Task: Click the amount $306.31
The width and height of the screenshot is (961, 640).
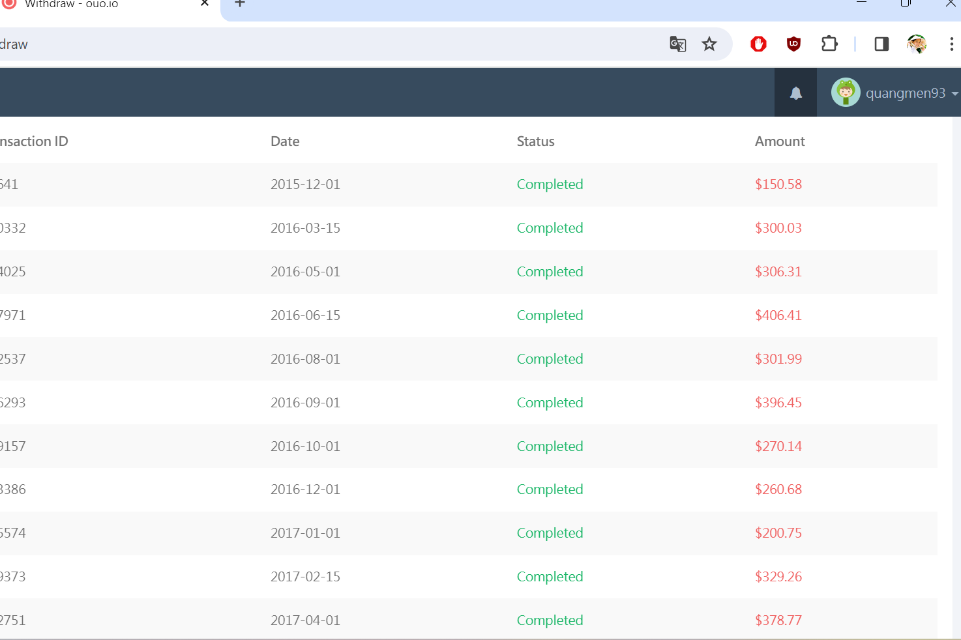Action: [x=778, y=272]
